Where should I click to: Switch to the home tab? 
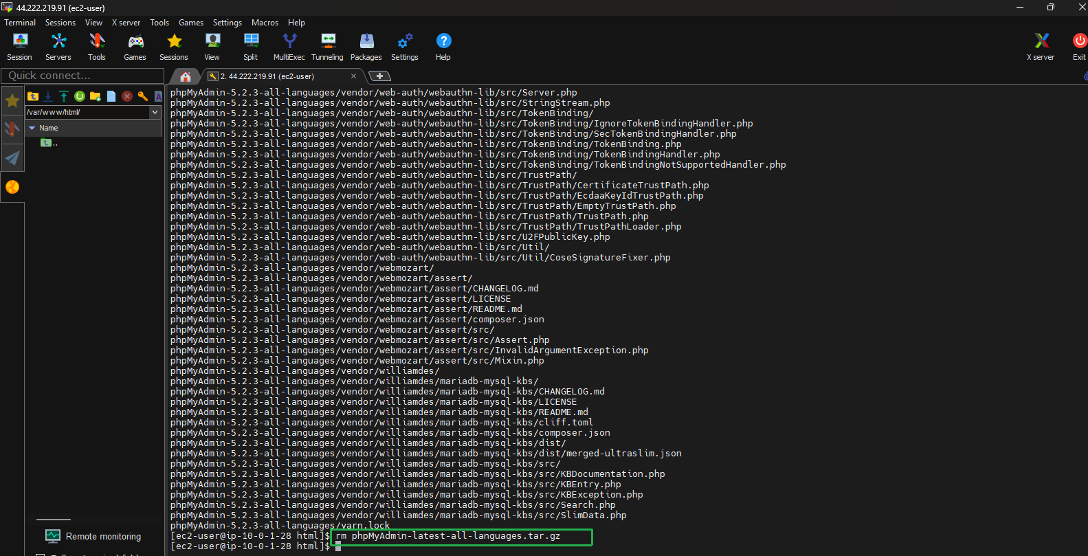[185, 76]
